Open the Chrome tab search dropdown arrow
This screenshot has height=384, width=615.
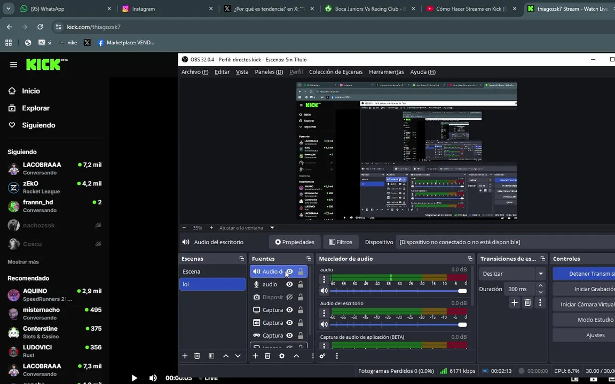[x=8, y=9]
